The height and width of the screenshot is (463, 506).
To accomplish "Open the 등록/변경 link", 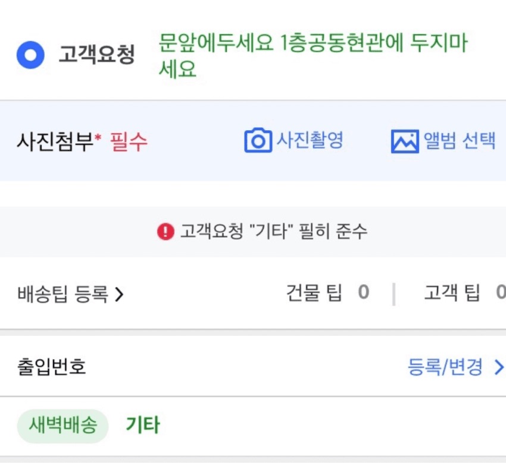I will (445, 367).
